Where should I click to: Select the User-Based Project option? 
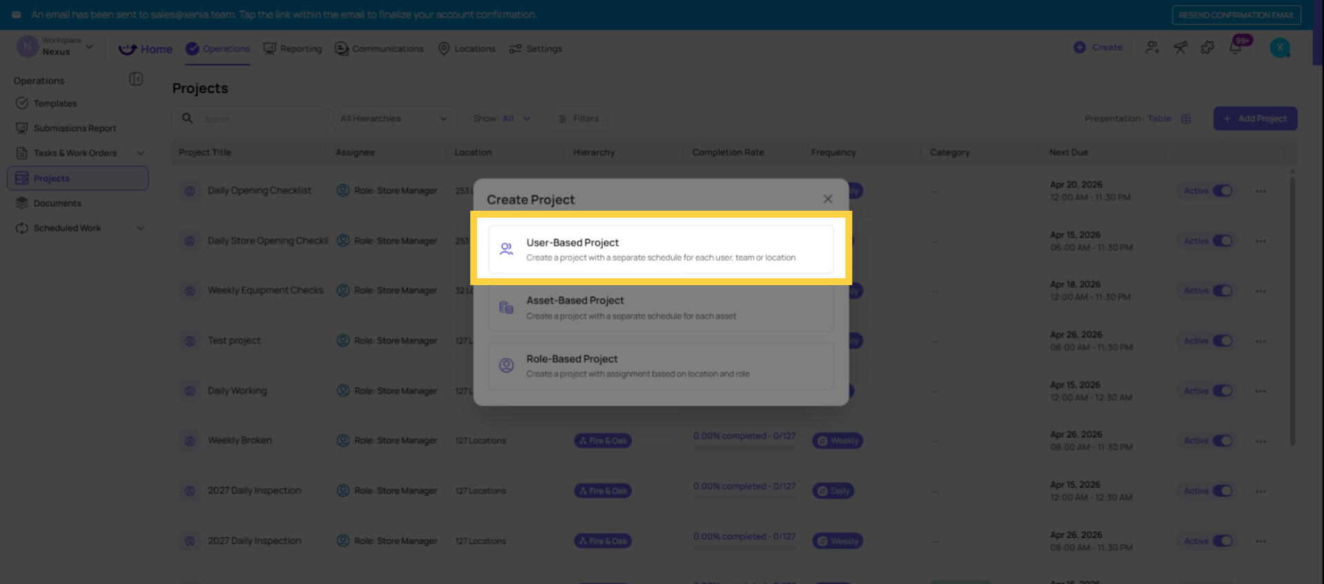(661, 249)
